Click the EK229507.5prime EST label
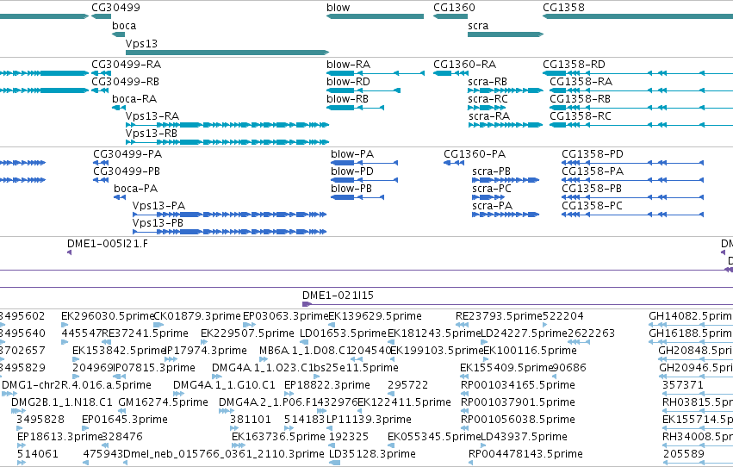This screenshot has height=467, width=733. click(247, 333)
